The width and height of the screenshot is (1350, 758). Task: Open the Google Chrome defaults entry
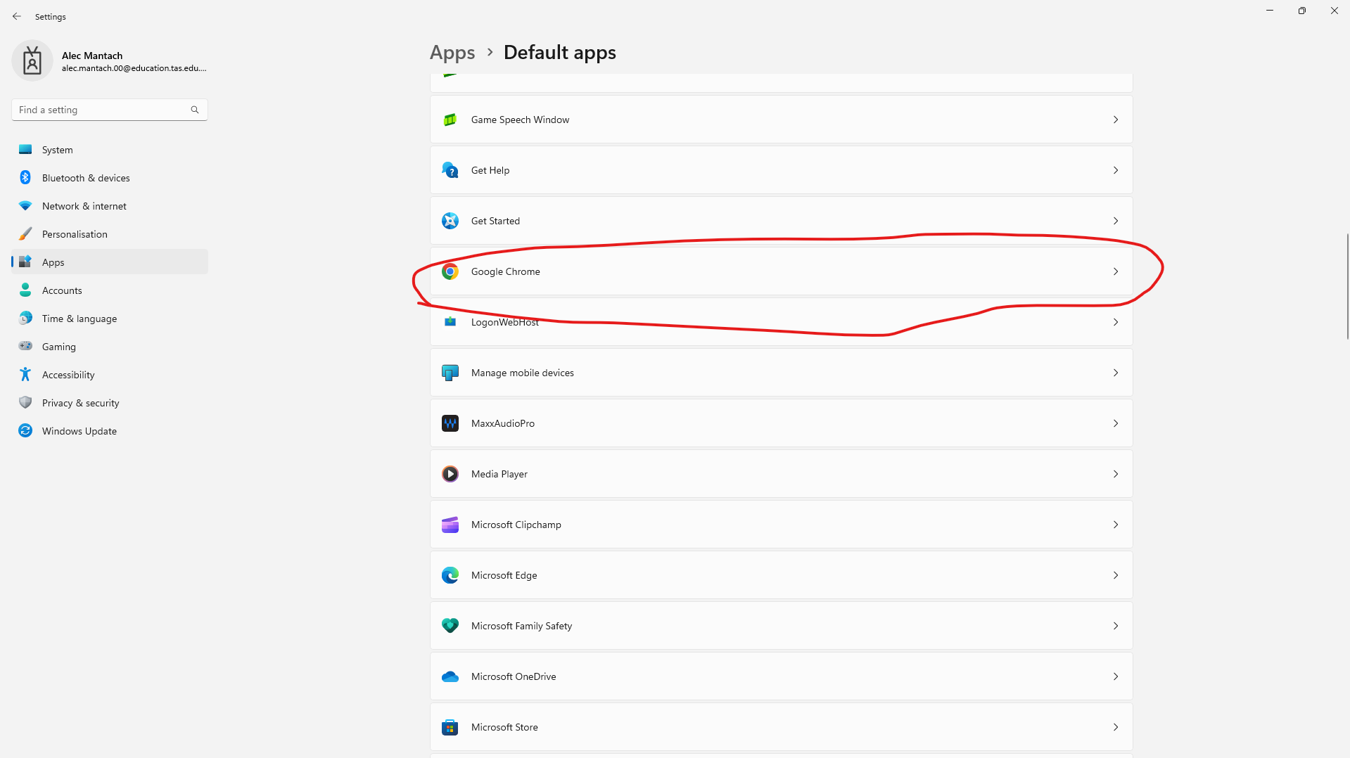(781, 271)
